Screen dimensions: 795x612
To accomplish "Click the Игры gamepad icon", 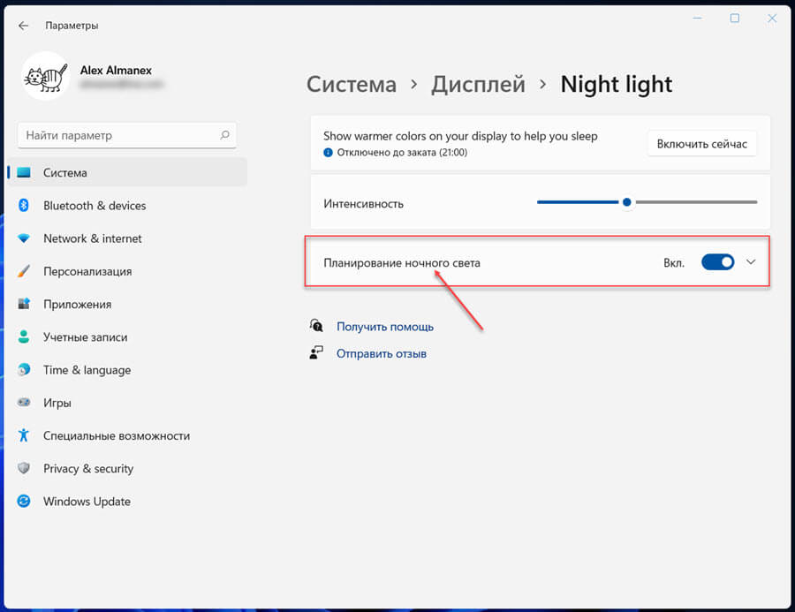I will pos(23,403).
